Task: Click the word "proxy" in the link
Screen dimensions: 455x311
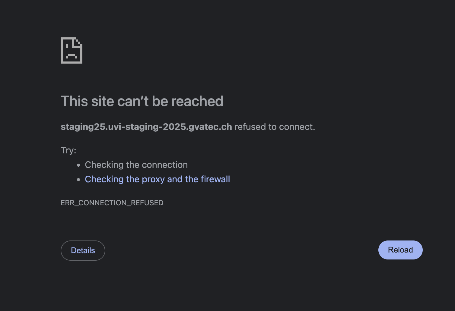Action: click(153, 179)
